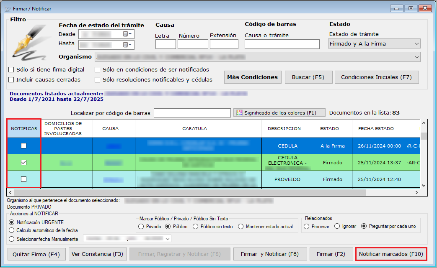Click the window title bar app icon
Screen dimensions: 437x268
(x=7, y=8)
